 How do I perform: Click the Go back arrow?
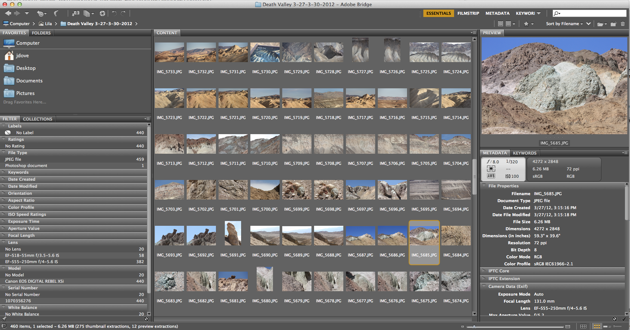click(8, 13)
